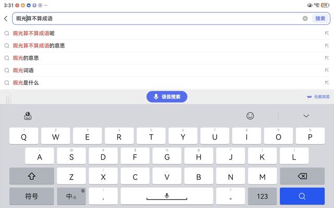
Task: Tap the back arrow beside search box
Action: [x=6, y=19]
